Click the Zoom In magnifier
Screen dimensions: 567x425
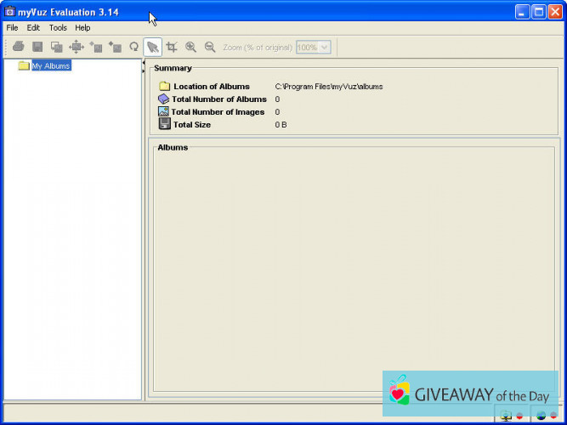191,48
